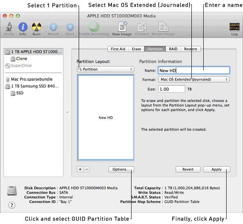Switch to the Erase tab

(x=136, y=49)
